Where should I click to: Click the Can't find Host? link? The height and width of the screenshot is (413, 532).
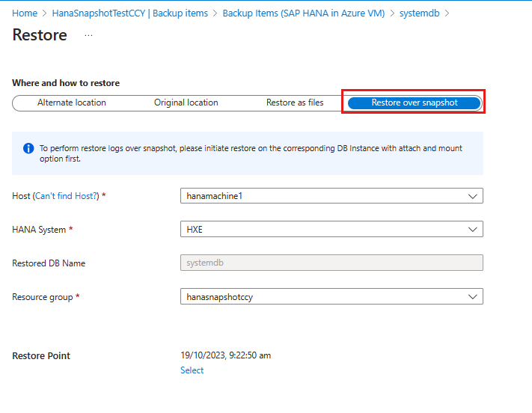66,196
